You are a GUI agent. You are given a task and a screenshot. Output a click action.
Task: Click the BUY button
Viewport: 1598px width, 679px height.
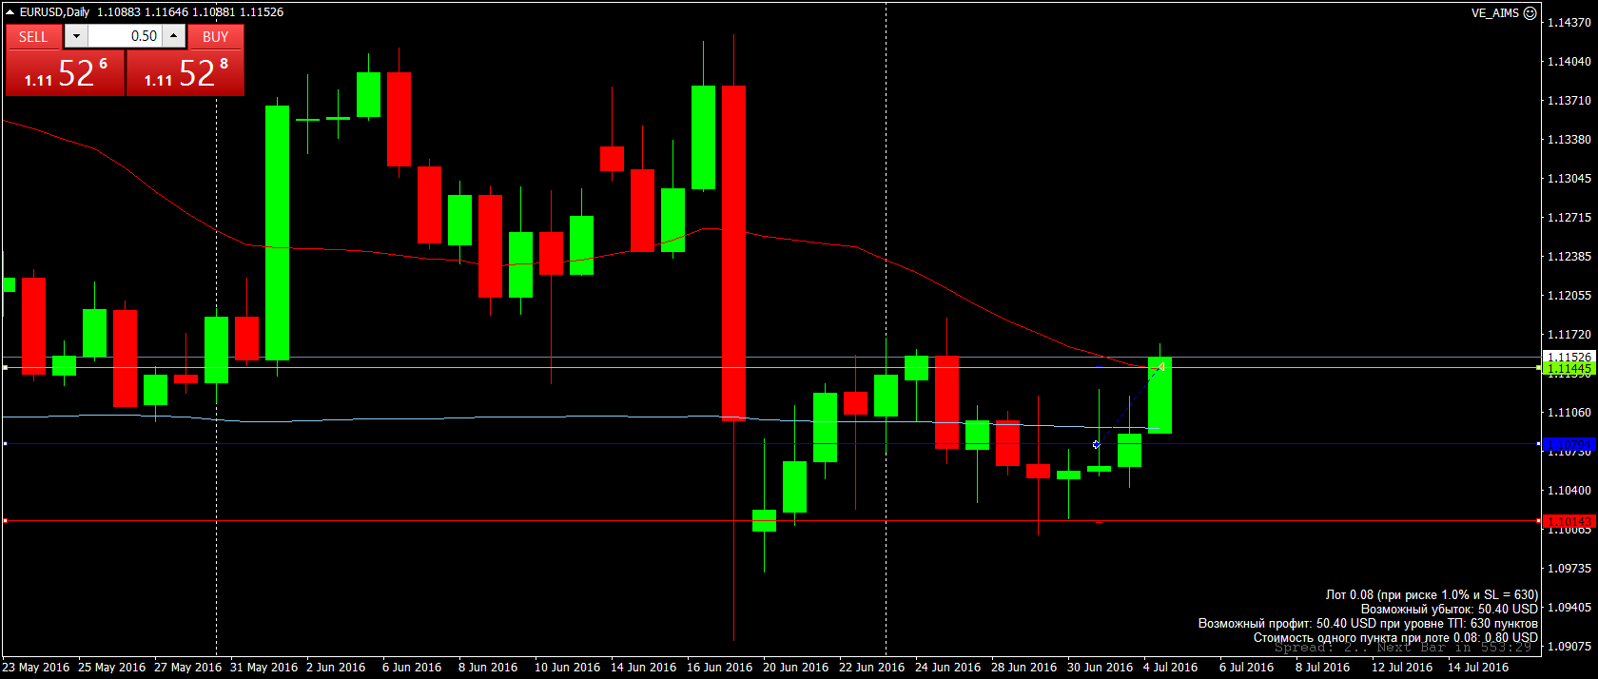(x=216, y=36)
